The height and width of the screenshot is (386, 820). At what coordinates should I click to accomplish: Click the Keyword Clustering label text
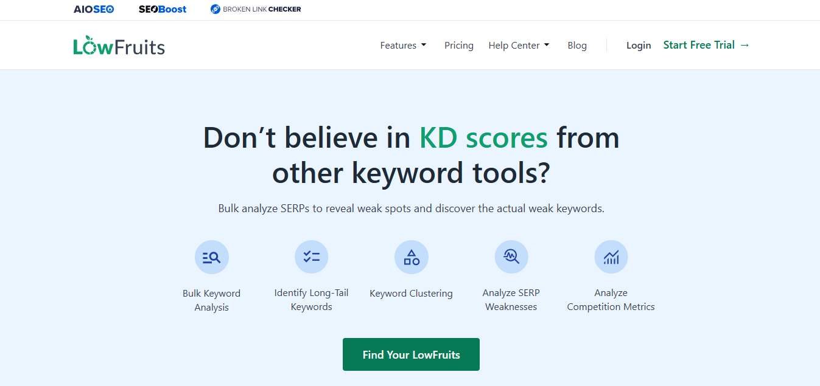pos(411,294)
